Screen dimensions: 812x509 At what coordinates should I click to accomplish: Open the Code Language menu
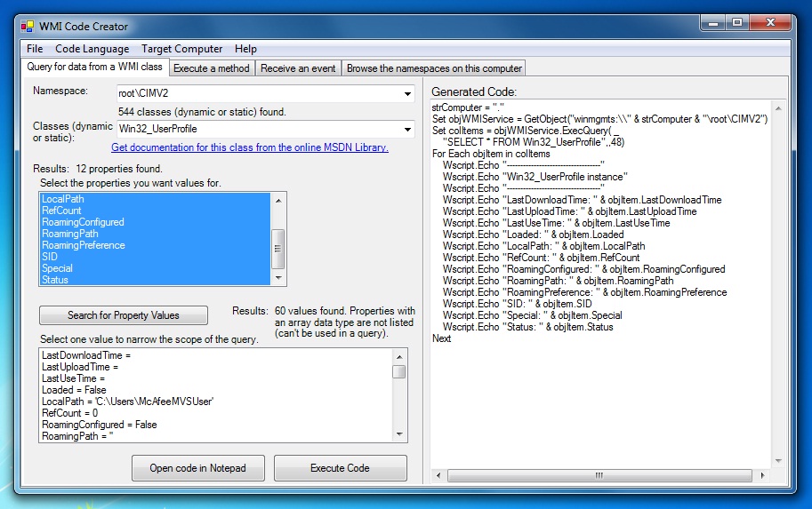(92, 49)
